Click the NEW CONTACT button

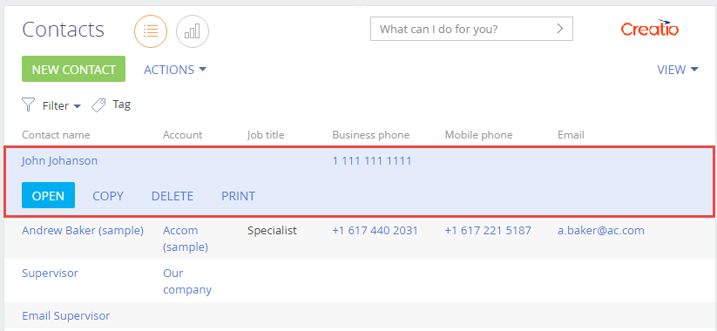click(x=74, y=69)
